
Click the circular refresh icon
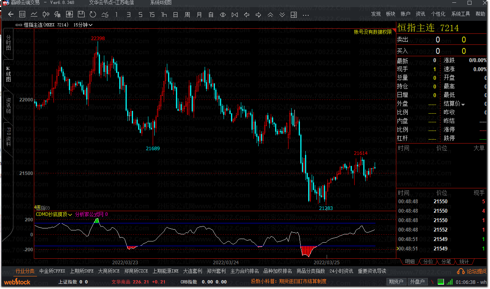(93, 15)
